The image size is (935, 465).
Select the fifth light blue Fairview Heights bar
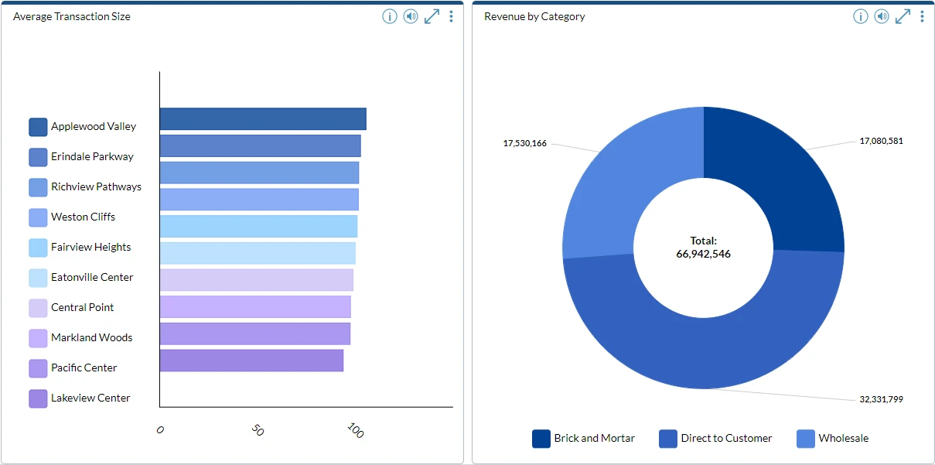[259, 226]
